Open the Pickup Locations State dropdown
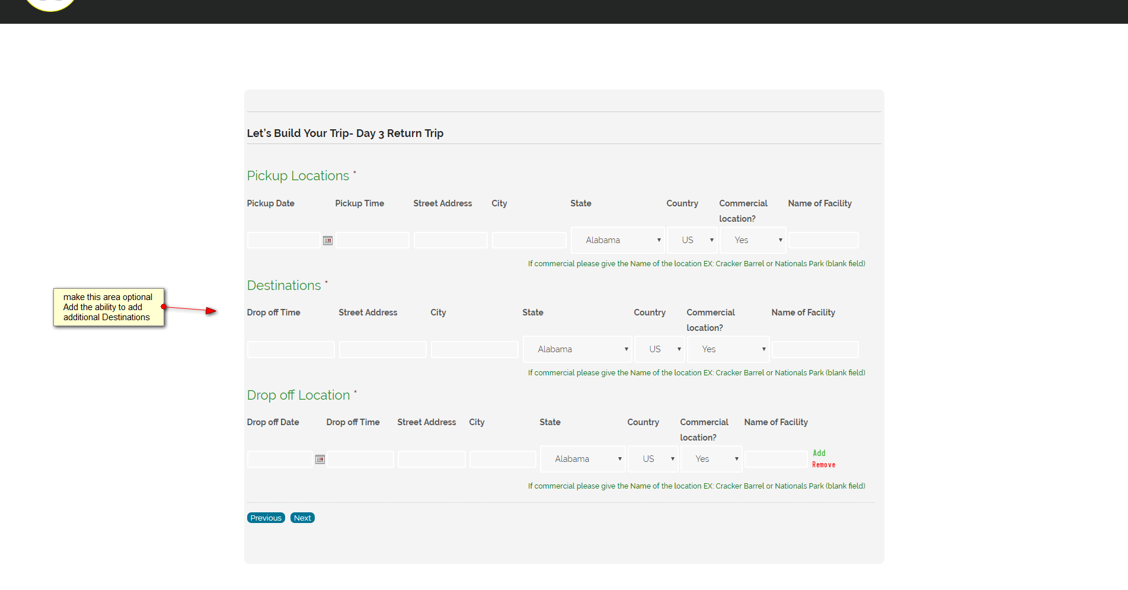1128x590 pixels. click(x=618, y=240)
